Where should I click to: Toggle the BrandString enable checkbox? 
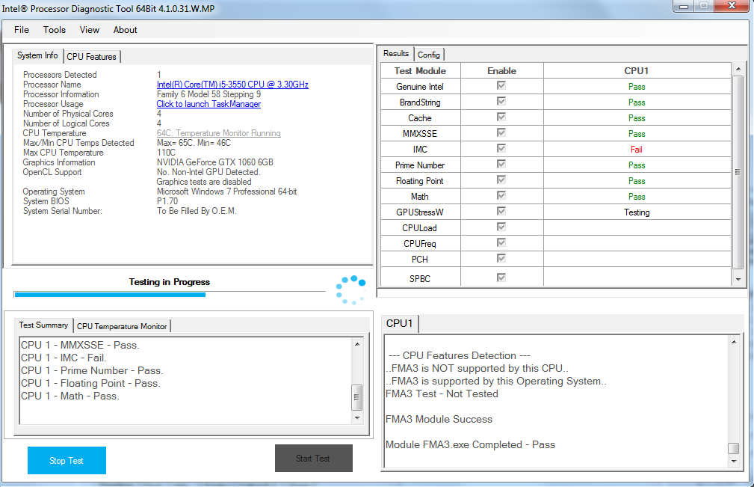click(501, 101)
